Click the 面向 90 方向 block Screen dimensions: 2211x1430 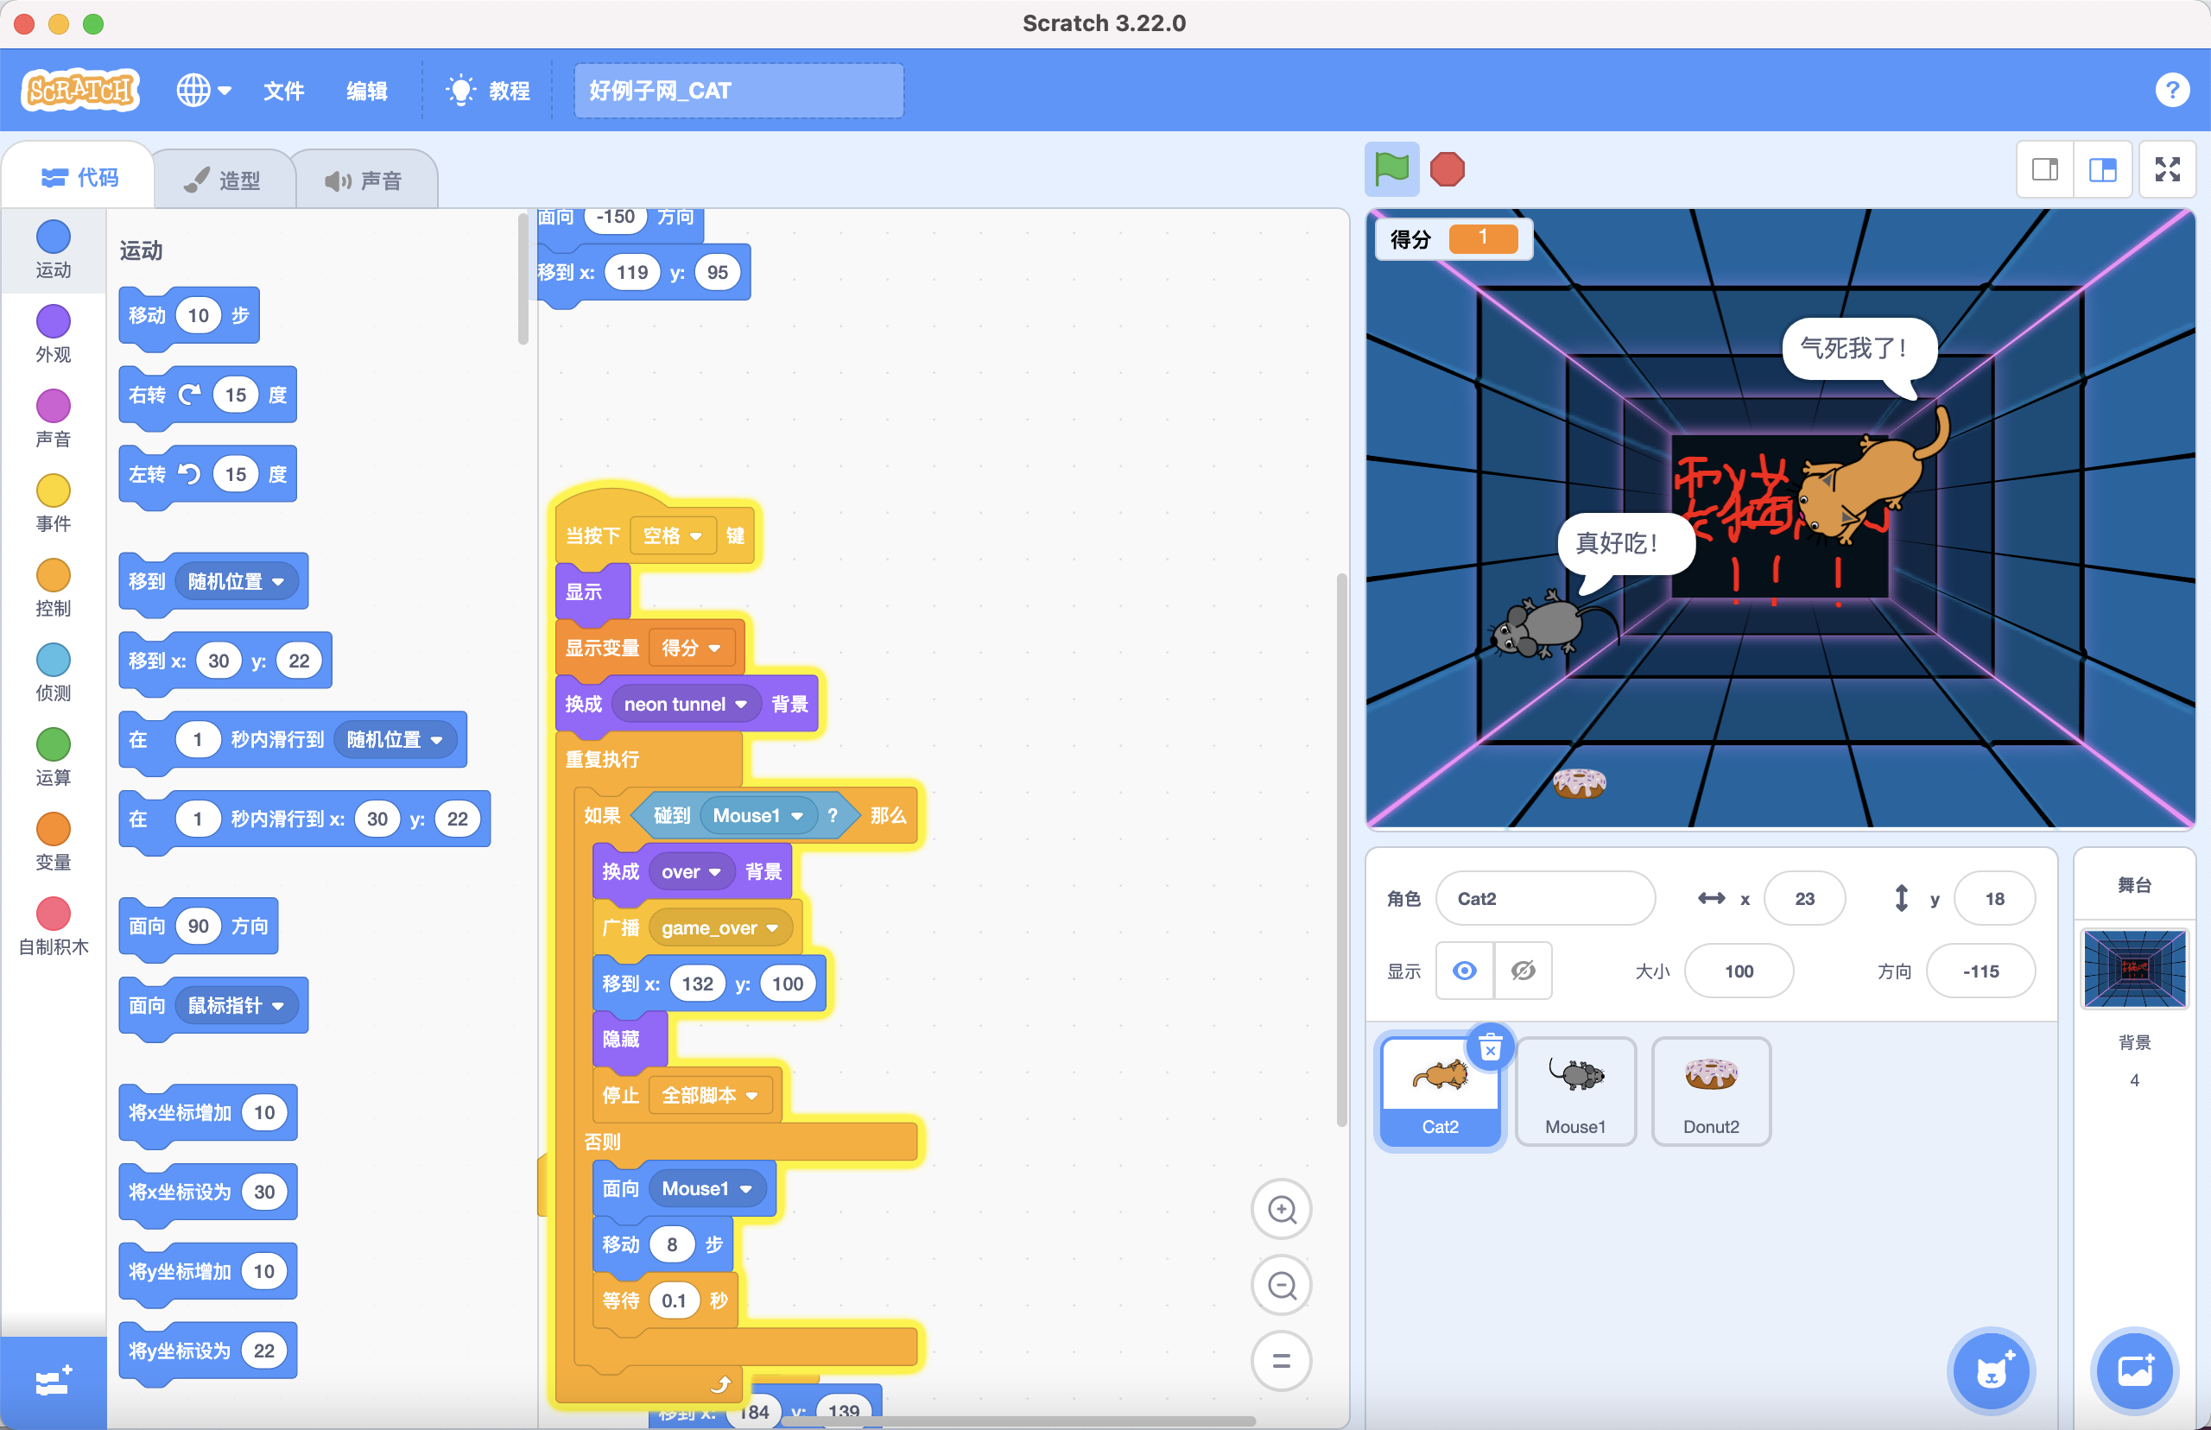tap(198, 926)
